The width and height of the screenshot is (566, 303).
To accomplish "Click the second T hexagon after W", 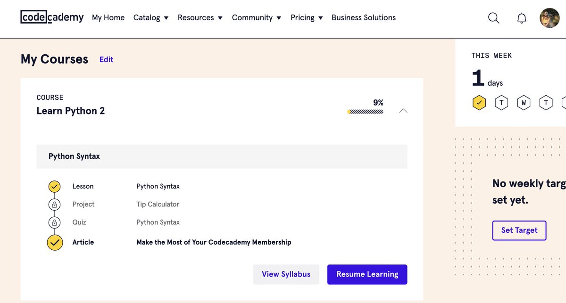I will (546, 102).
